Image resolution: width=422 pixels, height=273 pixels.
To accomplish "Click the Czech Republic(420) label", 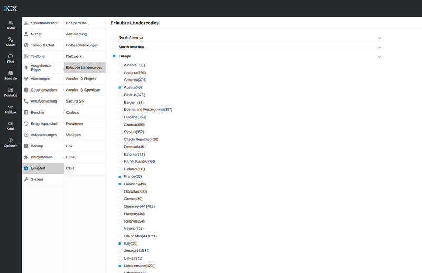I will [141, 139].
